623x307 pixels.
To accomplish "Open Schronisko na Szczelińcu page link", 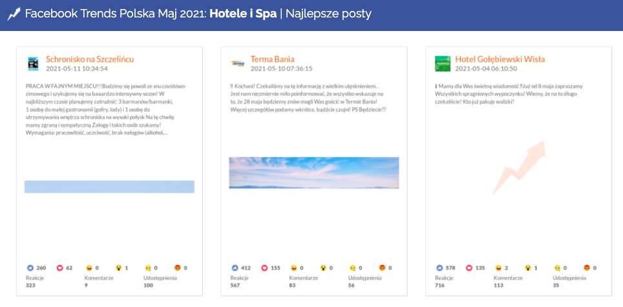I will point(90,59).
